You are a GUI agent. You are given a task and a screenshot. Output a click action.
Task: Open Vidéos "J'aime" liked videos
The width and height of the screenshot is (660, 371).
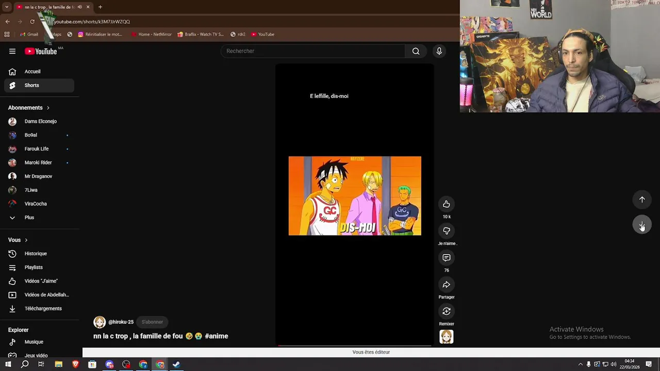tap(39, 281)
